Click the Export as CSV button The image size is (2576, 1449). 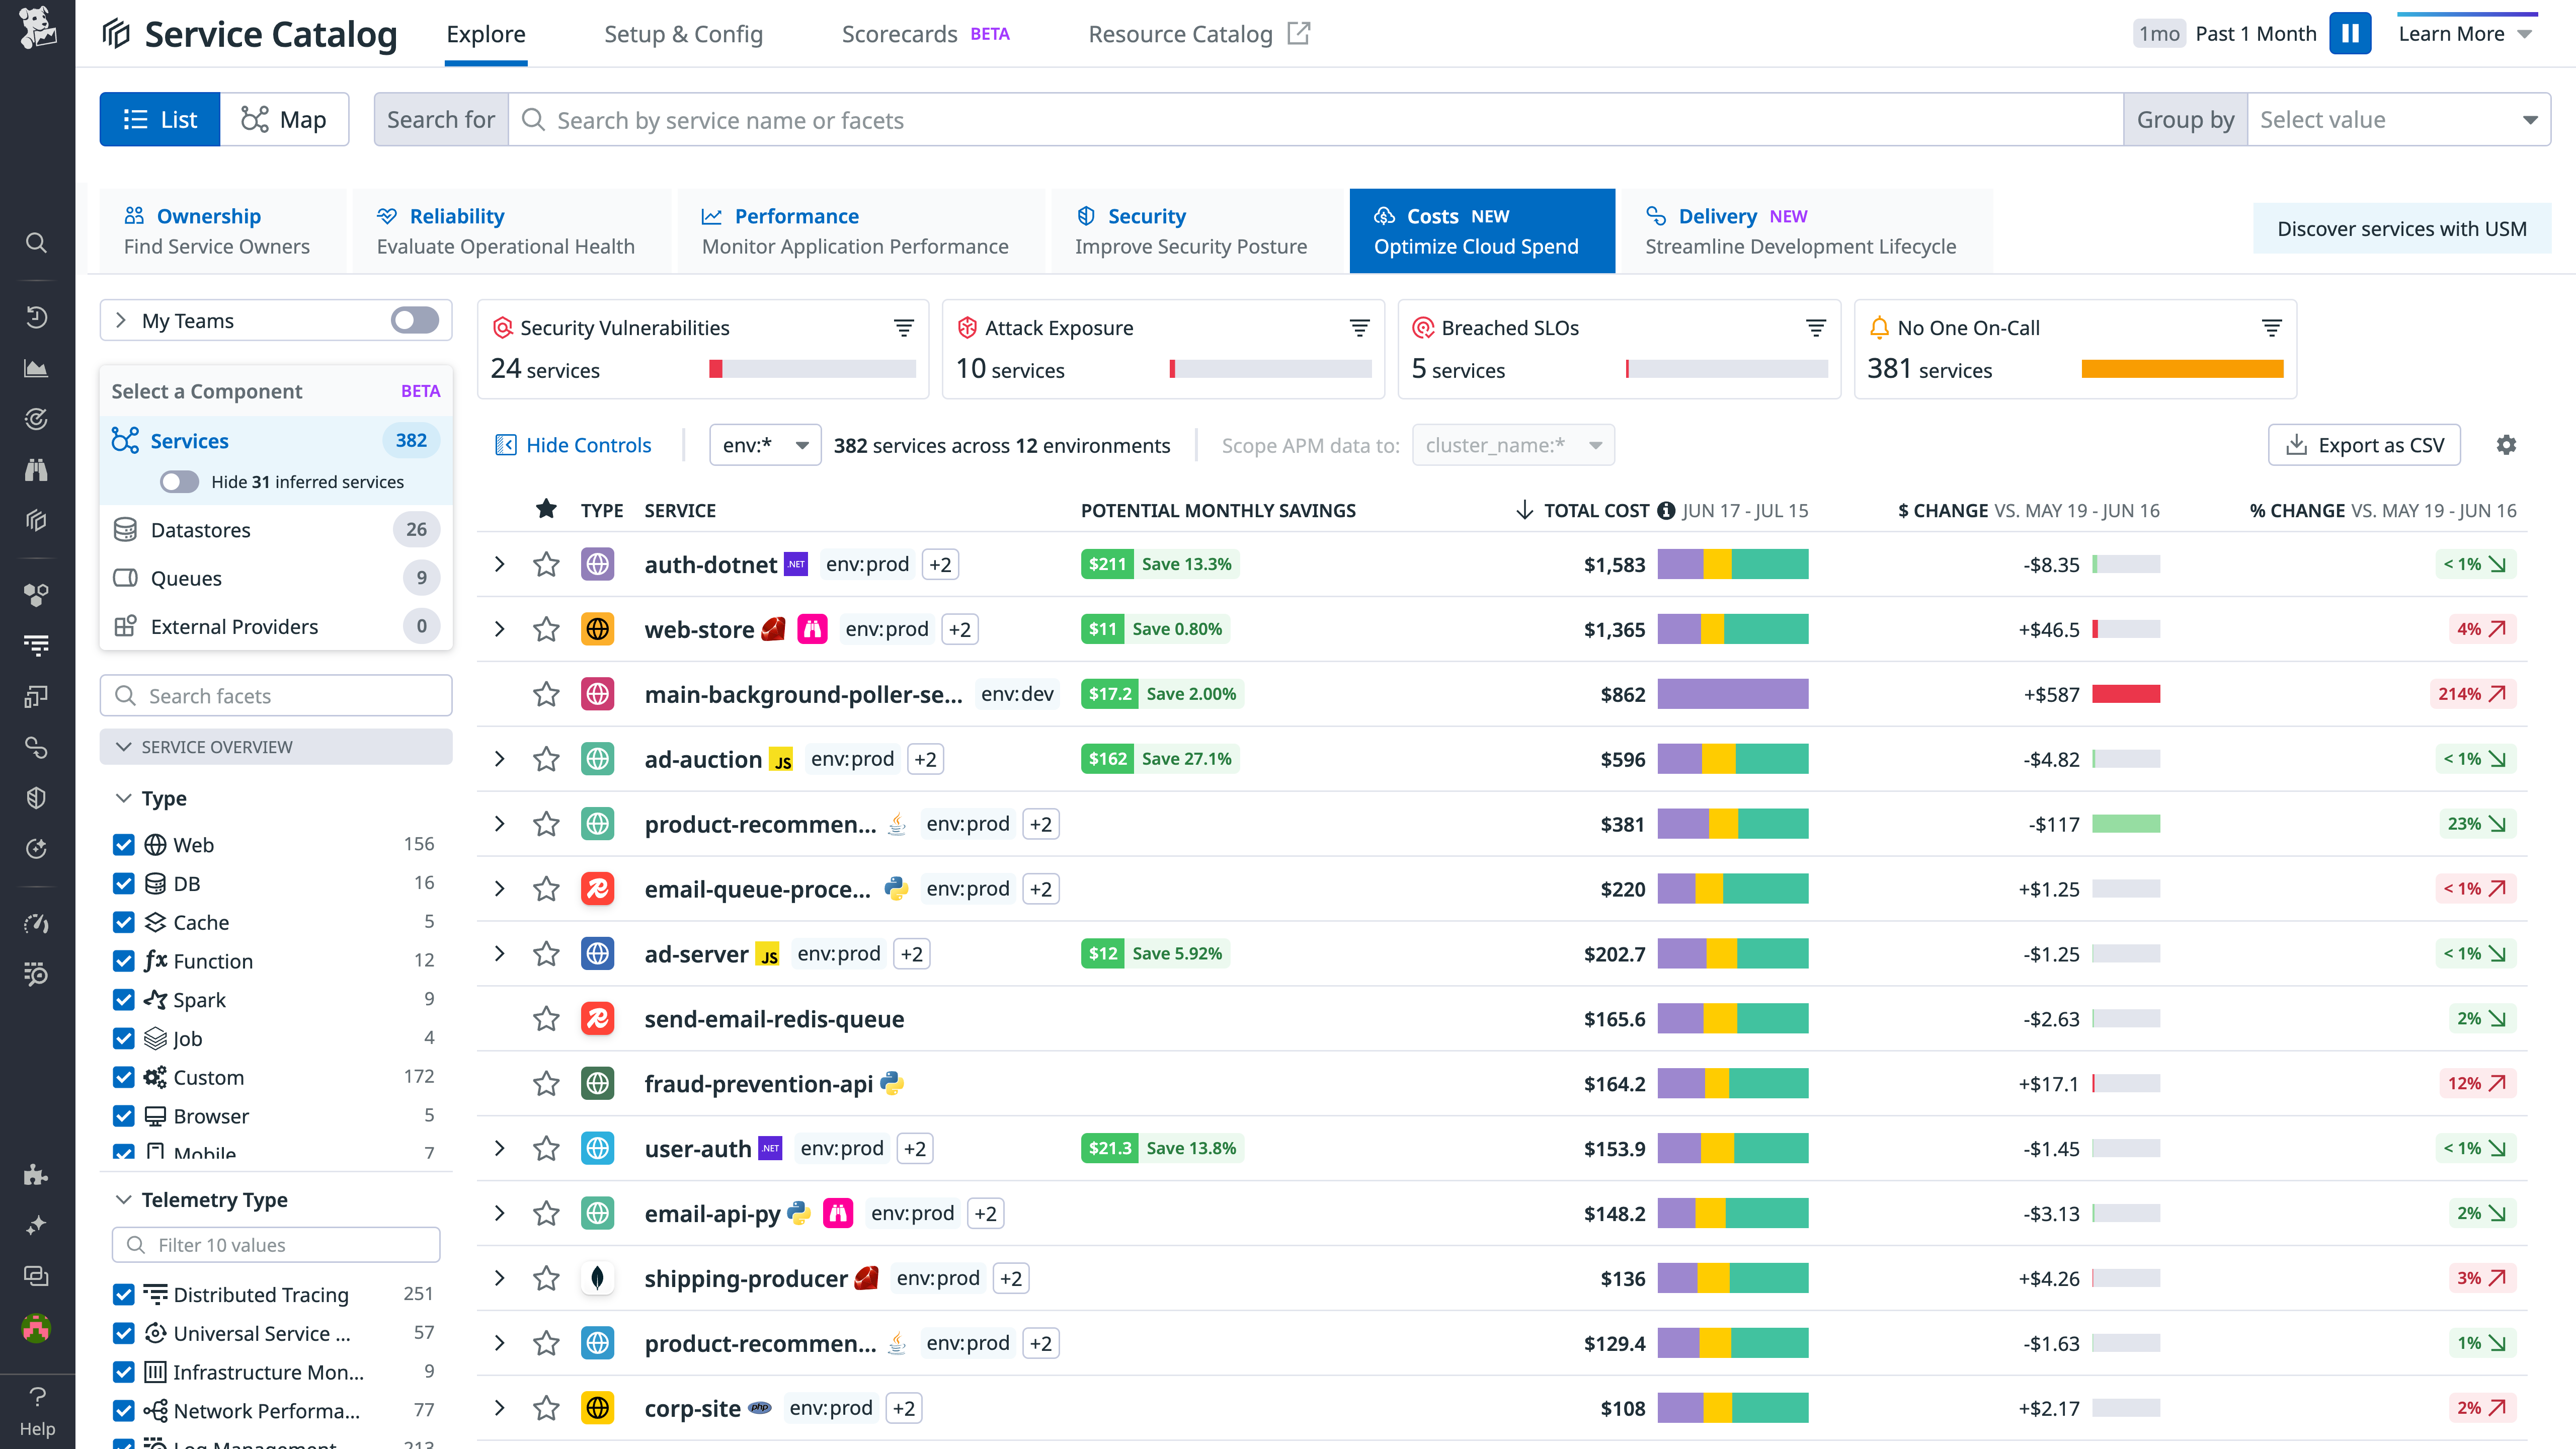pos(2364,444)
